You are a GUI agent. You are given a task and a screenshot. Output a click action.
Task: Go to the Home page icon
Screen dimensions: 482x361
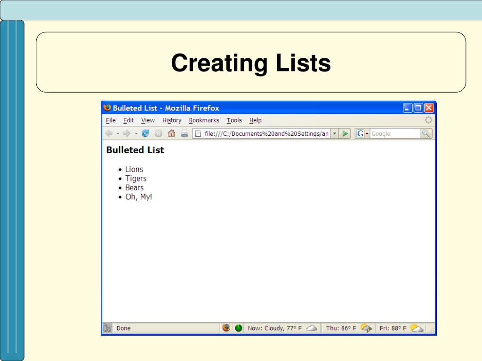coord(171,133)
